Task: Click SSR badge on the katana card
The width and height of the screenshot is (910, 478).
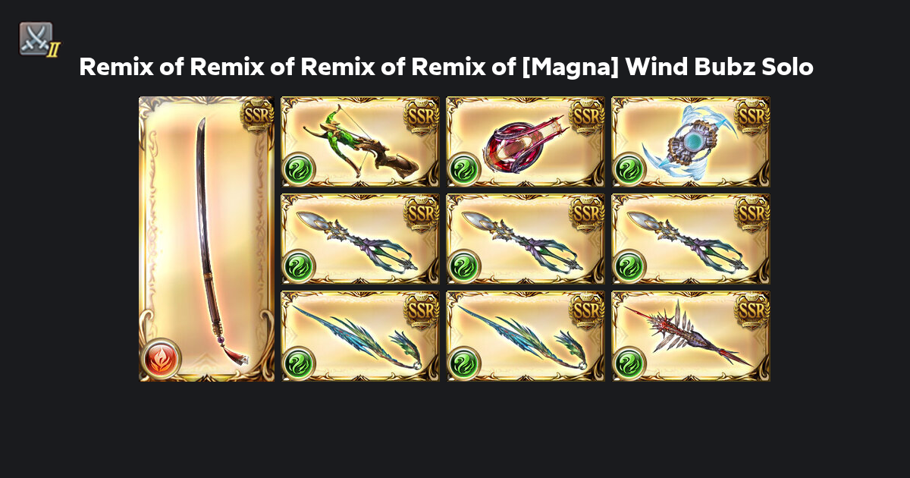Action: tap(256, 115)
